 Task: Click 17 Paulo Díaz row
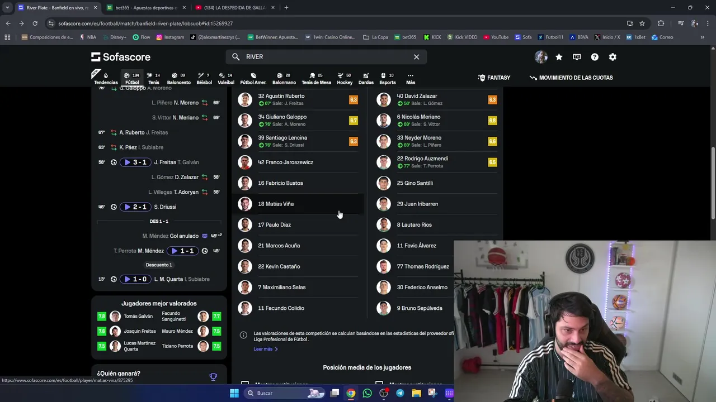(298, 225)
